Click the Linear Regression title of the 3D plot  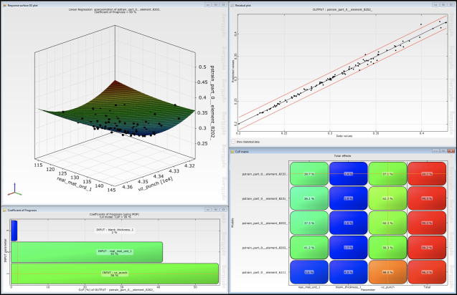click(x=115, y=11)
